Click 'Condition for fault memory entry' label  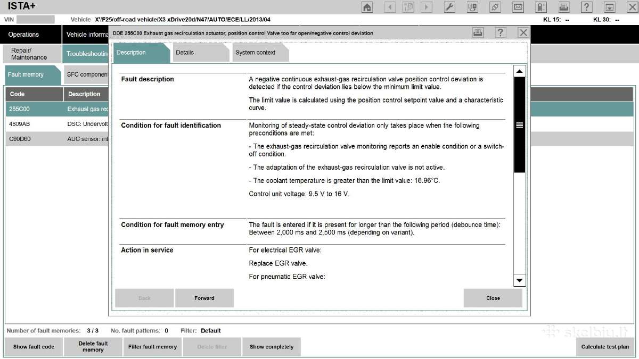(x=173, y=225)
